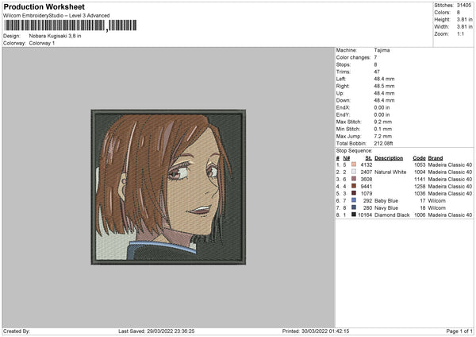Select the mauve swatch for stop 3
The width and height of the screenshot is (476, 337).
(354, 179)
